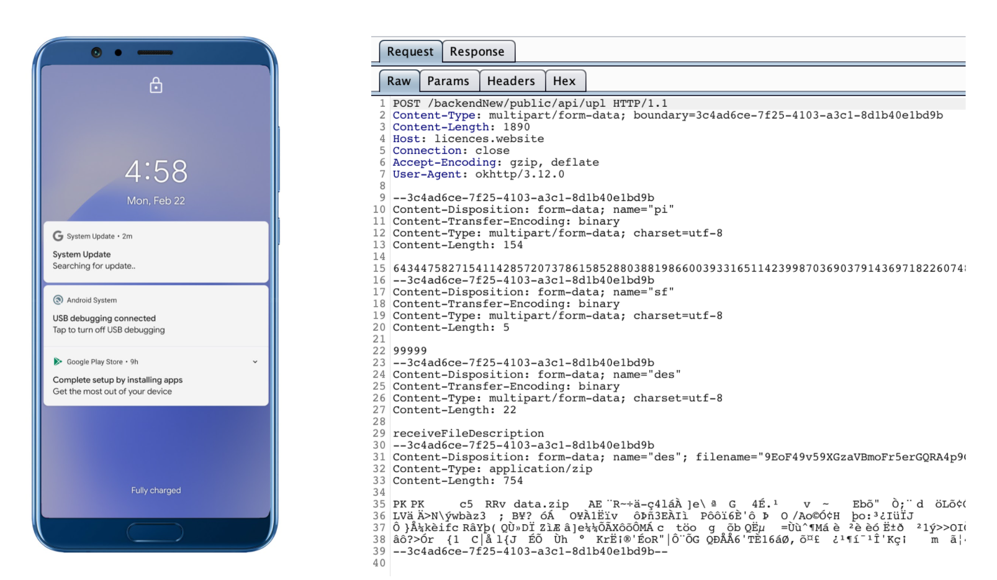Viewport: 997px width, 580px height.
Task: Open the Params tab
Action: click(449, 80)
